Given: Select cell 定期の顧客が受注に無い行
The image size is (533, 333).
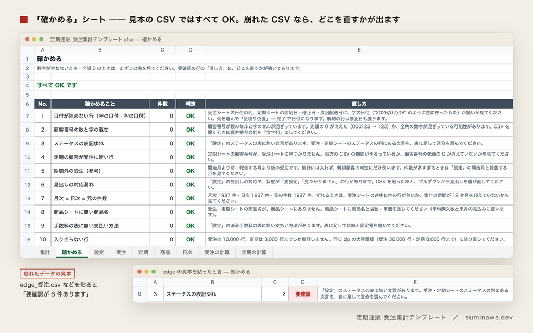Looking at the screenshot, I should pos(100,157).
